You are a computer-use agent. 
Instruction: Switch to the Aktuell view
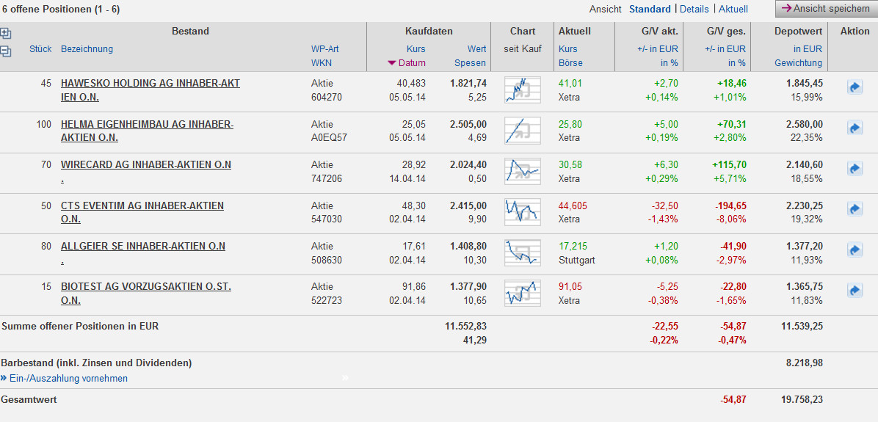pos(733,10)
